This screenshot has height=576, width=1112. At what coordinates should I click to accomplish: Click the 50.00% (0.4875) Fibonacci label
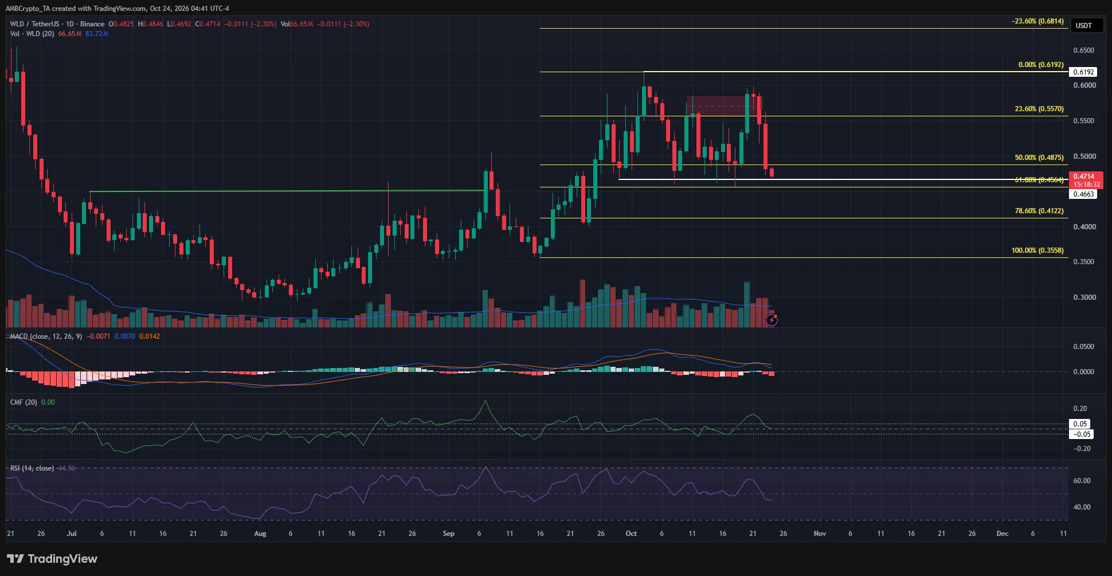(1039, 158)
